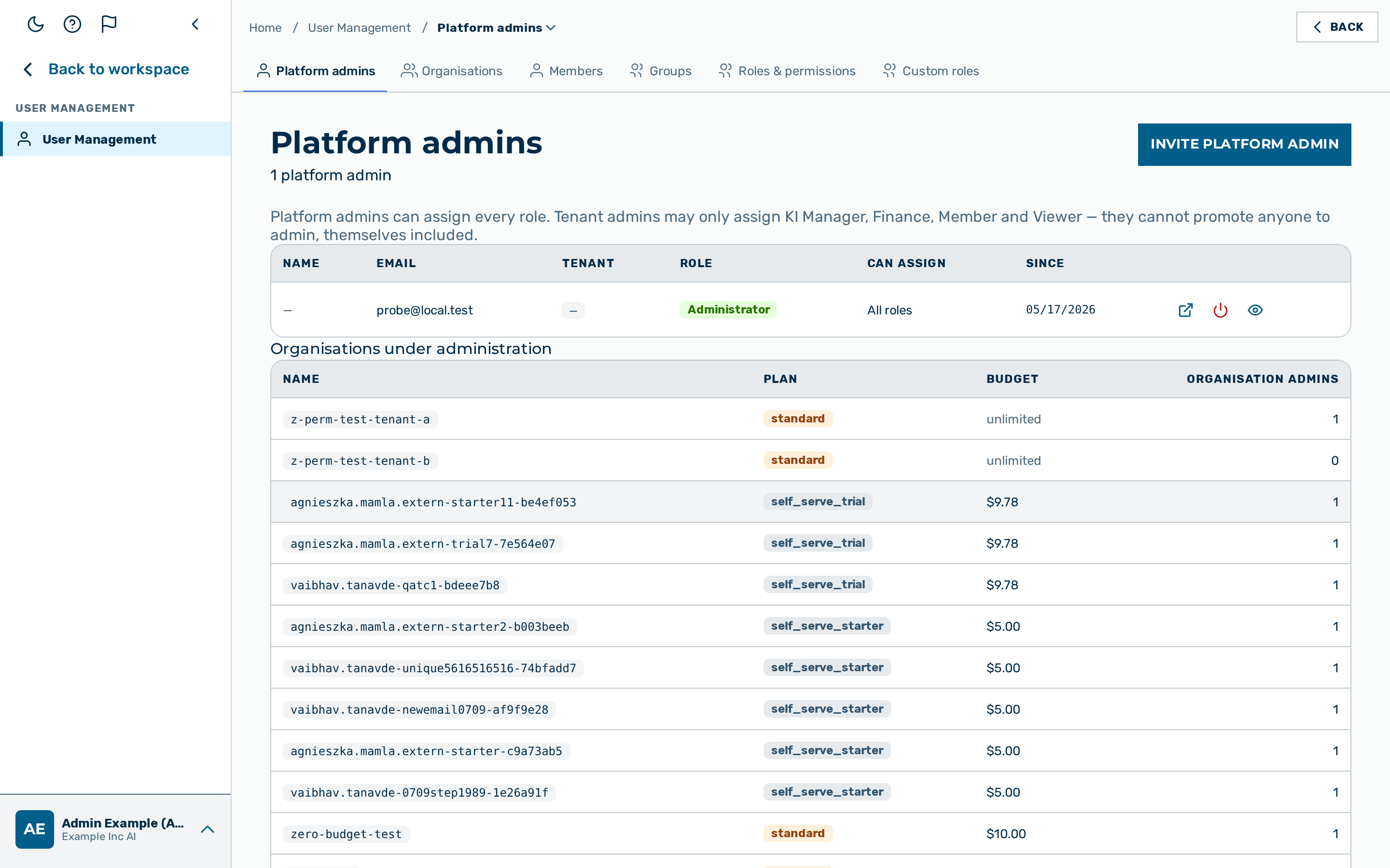The image size is (1390, 868).
Task: Switch to Groups tab
Action: point(661,70)
